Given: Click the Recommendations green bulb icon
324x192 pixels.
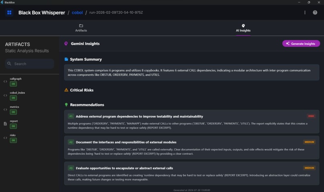Looking at the screenshot, I should [66, 105].
